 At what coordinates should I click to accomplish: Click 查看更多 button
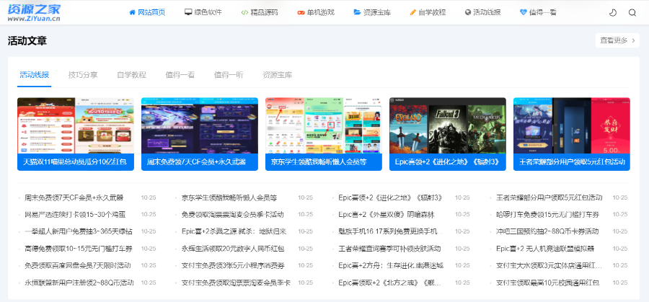[x=617, y=40]
